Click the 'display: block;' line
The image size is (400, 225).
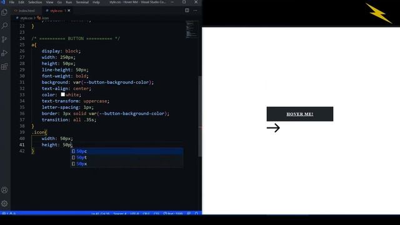61,51
